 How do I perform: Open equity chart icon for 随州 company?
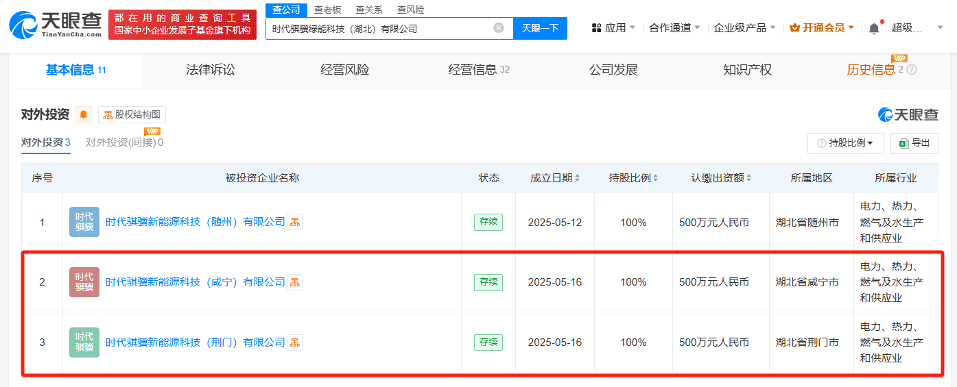pos(295,222)
